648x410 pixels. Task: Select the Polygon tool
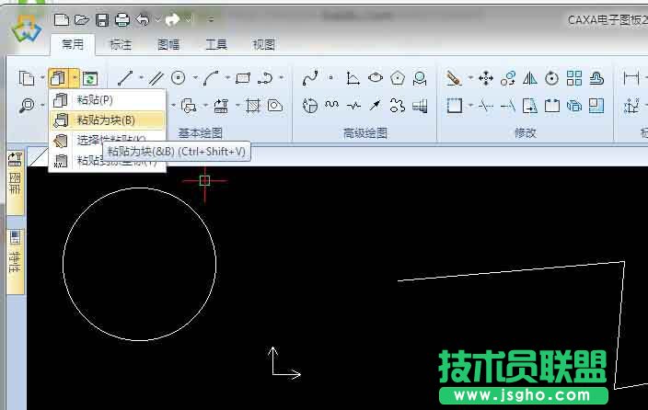[398, 77]
